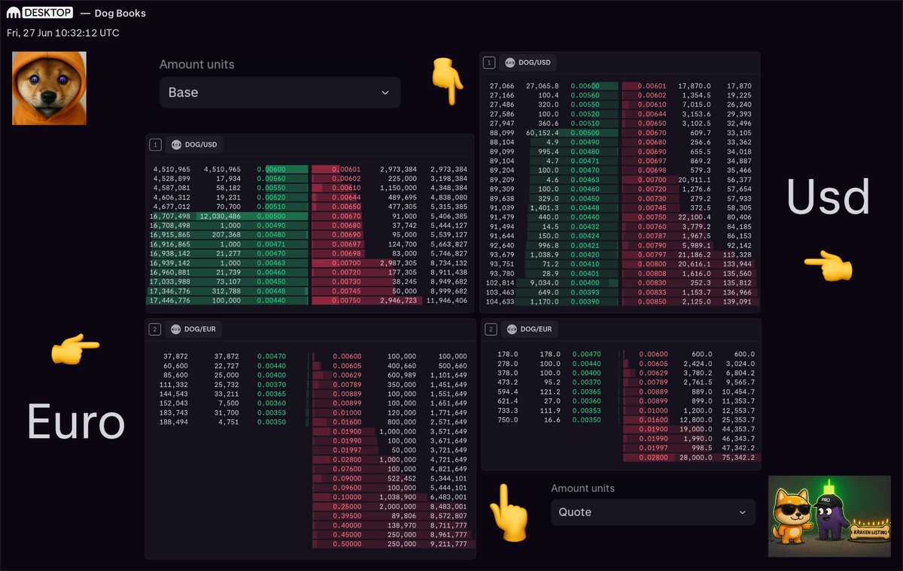Click the ask amount 22,100.4

coord(695,217)
